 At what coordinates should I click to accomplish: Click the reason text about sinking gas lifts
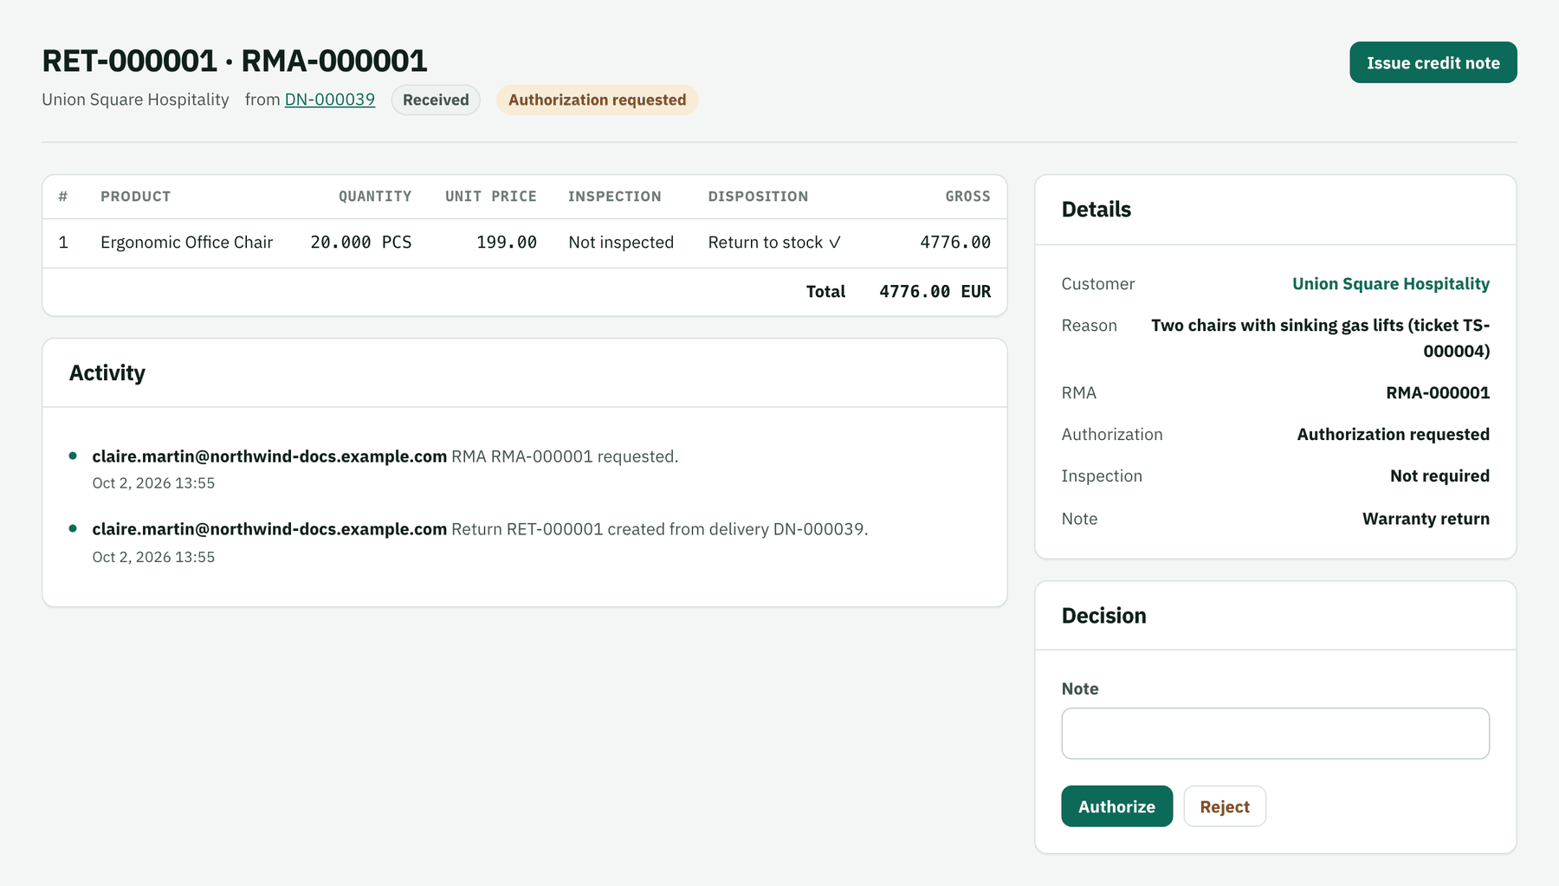pos(1320,338)
